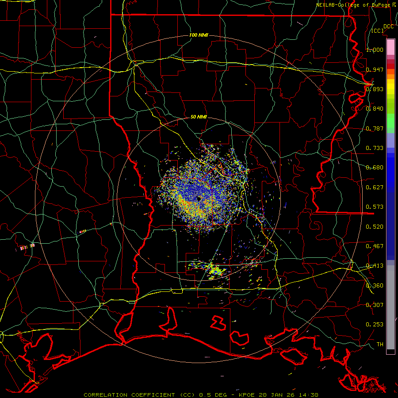Screen dimensions: 398x398
Task: Pick the pink segment of the color bar
Action: (x=390, y=47)
